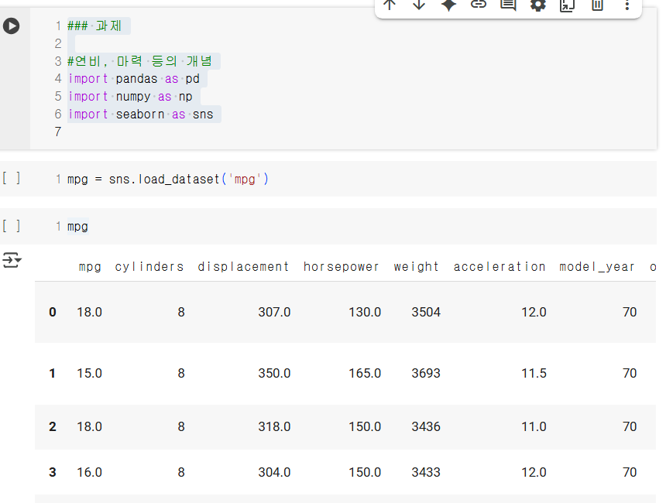Click horsepower value 130.0

[365, 313]
